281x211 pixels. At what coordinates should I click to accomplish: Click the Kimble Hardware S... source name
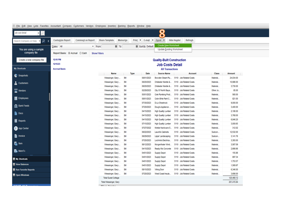point(163,128)
